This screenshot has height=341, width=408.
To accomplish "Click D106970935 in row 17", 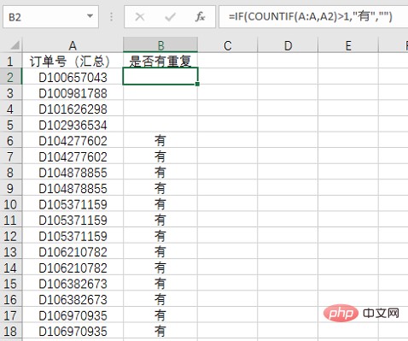I will pyautogui.click(x=73, y=315).
